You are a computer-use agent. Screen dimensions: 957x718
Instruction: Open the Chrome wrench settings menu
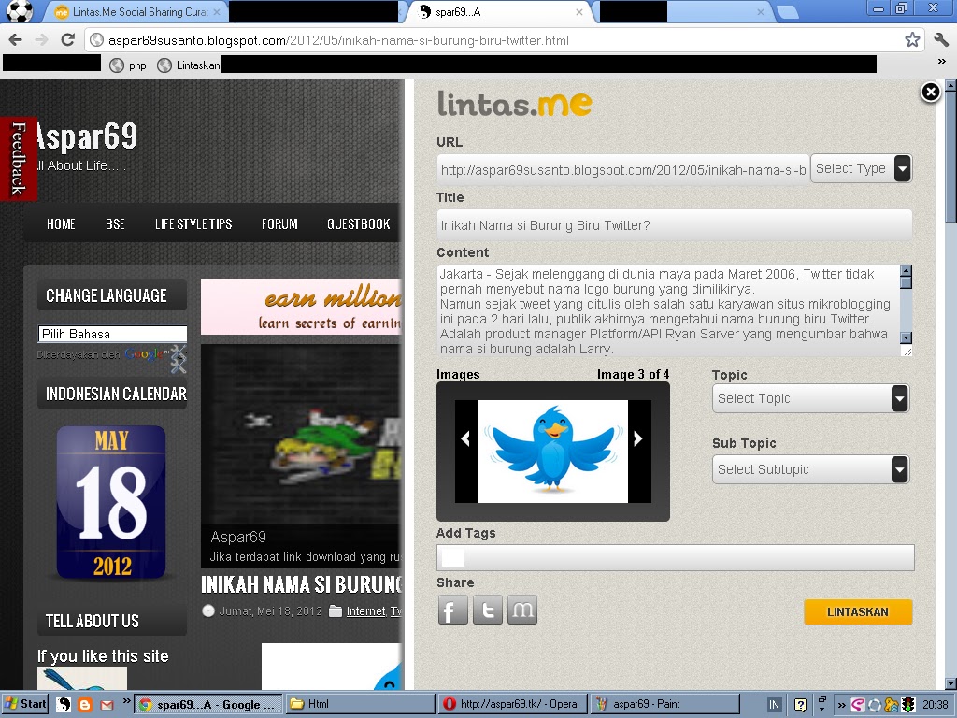point(940,40)
